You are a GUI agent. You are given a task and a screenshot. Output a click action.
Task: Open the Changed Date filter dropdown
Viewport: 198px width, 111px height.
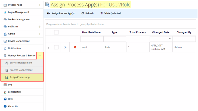(x=170, y=39)
